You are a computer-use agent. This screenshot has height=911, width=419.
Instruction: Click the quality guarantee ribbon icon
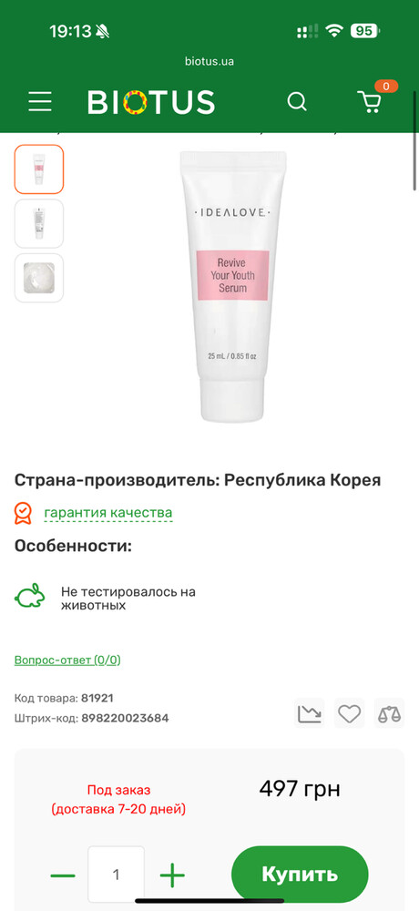pos(23,513)
